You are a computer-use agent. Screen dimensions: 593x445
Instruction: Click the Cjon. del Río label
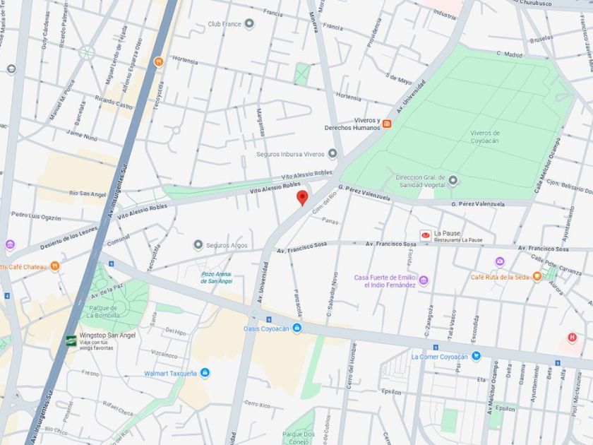point(324,203)
